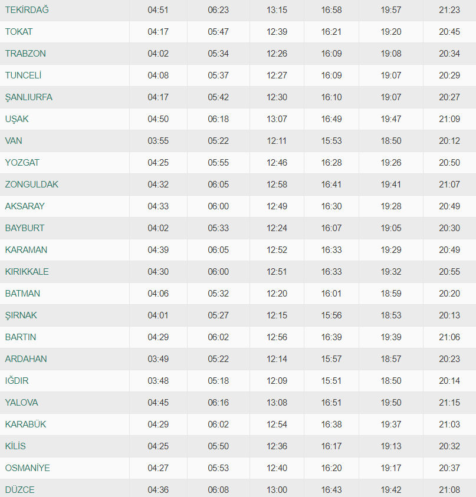476x497 pixels.
Task: Select the VAN city link
Action: (14, 141)
